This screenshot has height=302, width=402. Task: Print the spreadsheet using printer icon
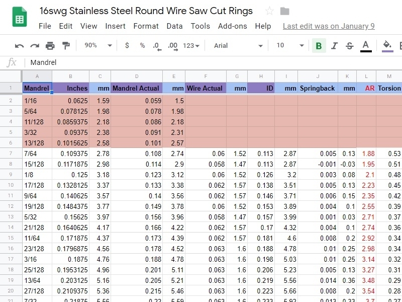[50, 46]
